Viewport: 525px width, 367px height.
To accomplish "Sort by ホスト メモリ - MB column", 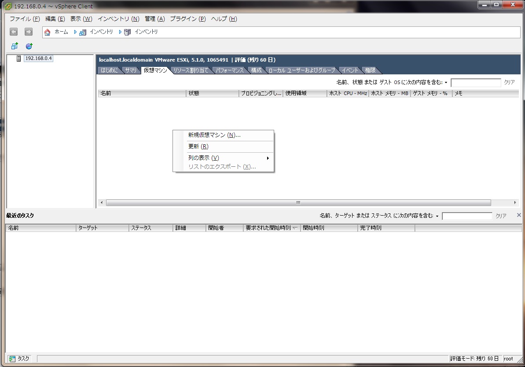I will [x=390, y=93].
